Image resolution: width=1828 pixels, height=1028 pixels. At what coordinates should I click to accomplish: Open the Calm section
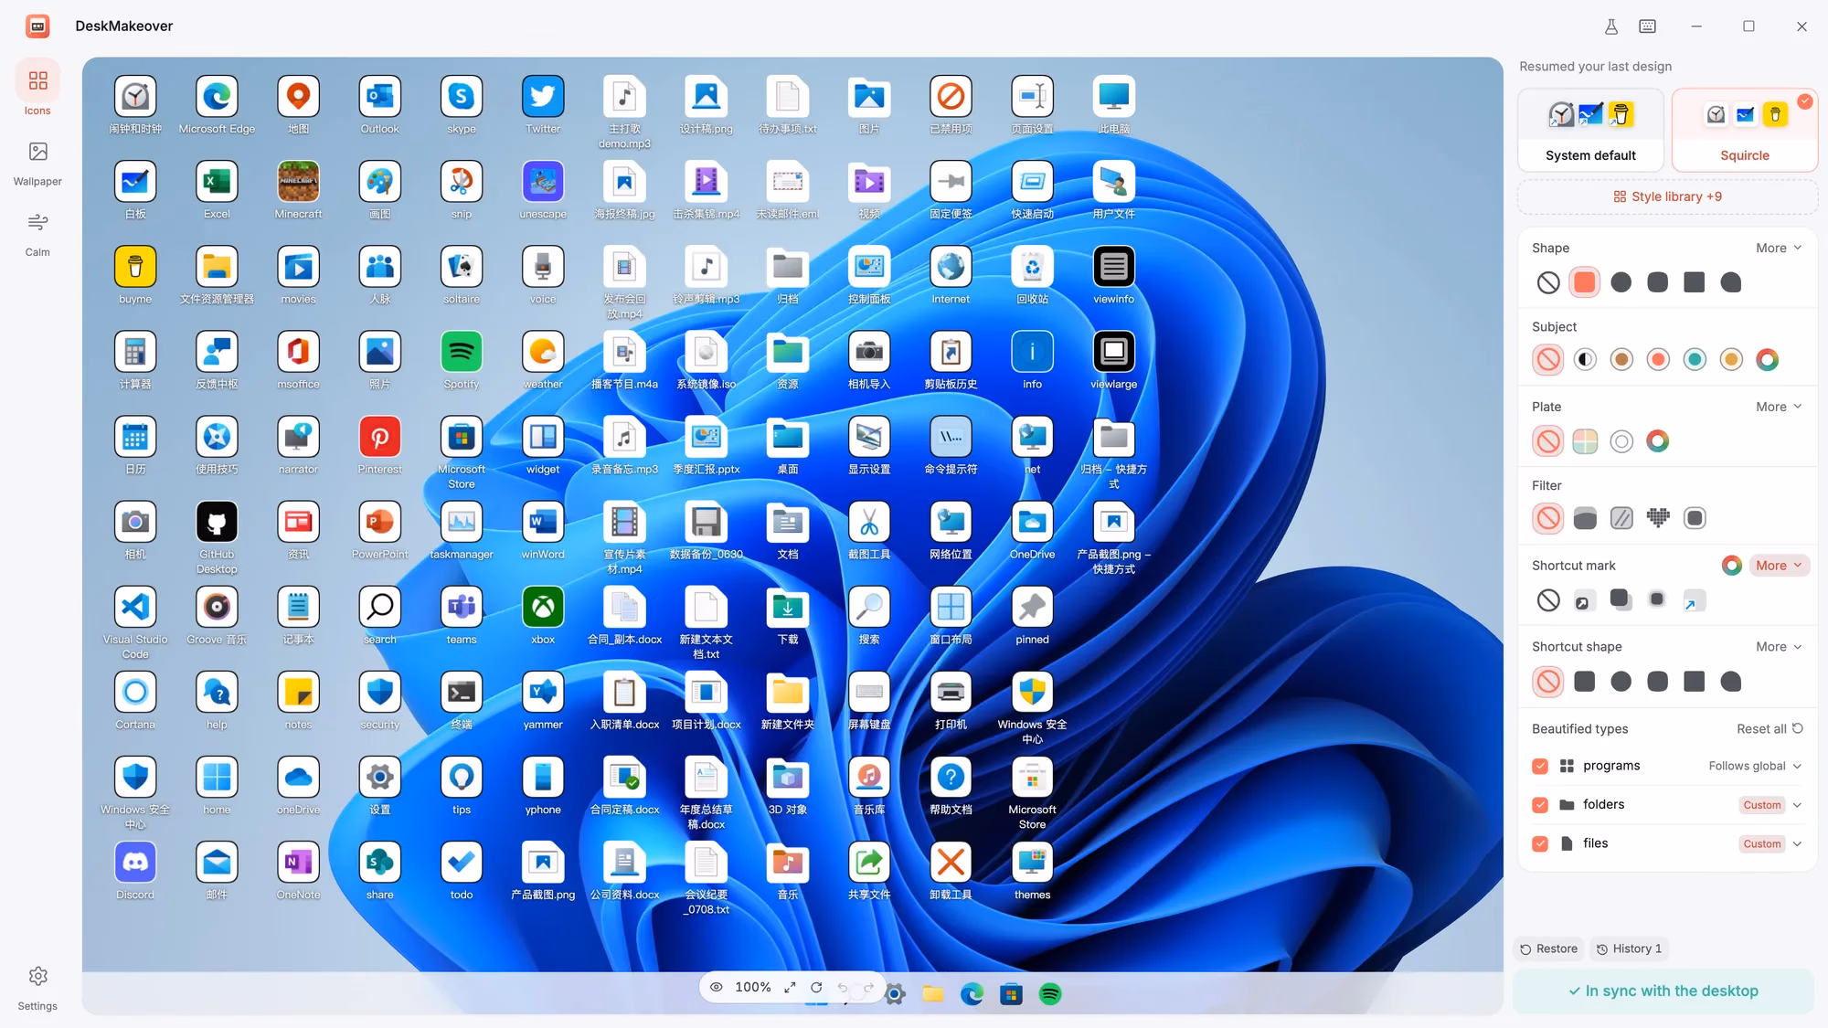tap(37, 234)
